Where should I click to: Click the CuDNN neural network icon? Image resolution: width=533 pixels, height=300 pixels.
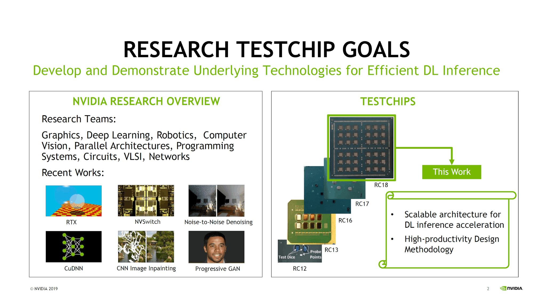point(74,246)
